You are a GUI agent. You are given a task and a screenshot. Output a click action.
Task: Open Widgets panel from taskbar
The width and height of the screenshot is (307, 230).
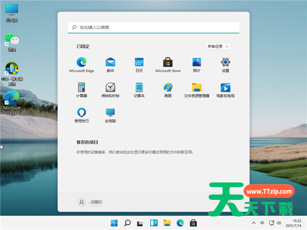[x=154, y=223]
